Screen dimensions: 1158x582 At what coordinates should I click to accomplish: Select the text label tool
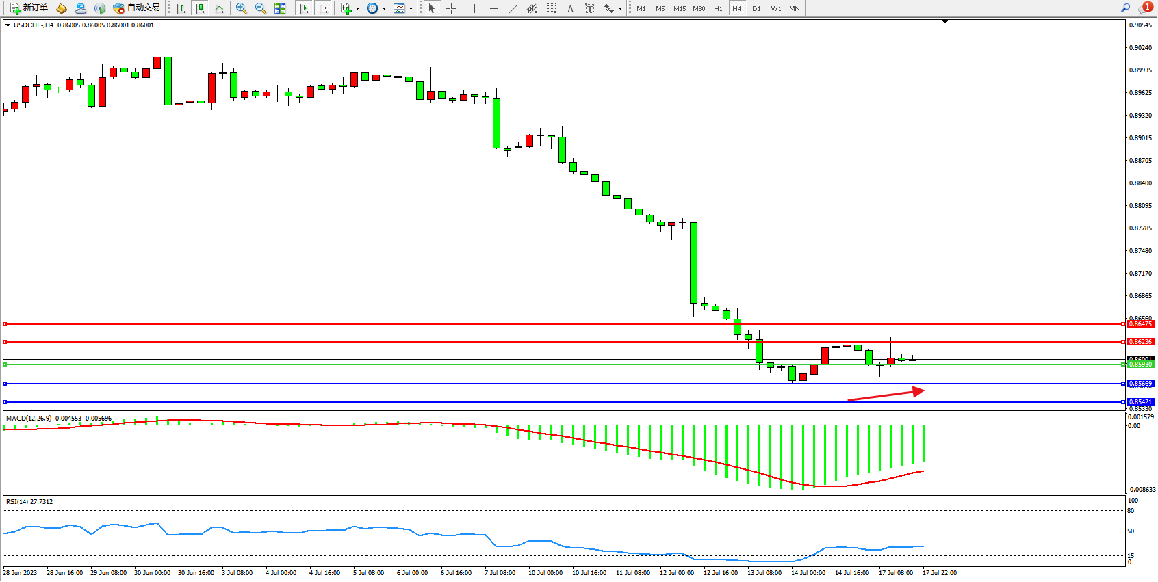[589, 8]
